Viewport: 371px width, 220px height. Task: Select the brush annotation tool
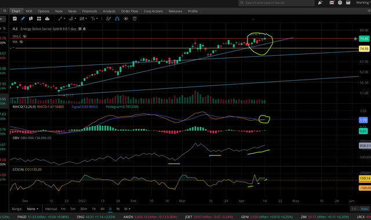(x=71, y=19)
